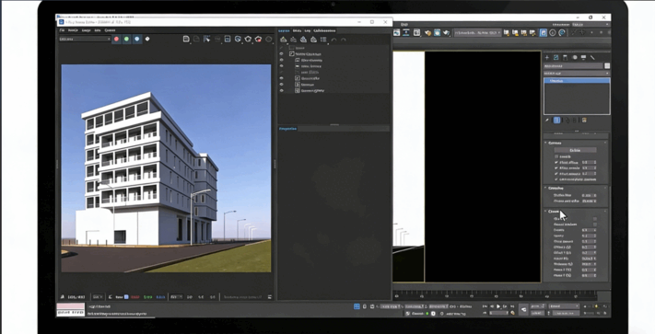Toggle the green channel circle in frame buffer
Viewport: 655px width, 334px height.
[x=126, y=39]
